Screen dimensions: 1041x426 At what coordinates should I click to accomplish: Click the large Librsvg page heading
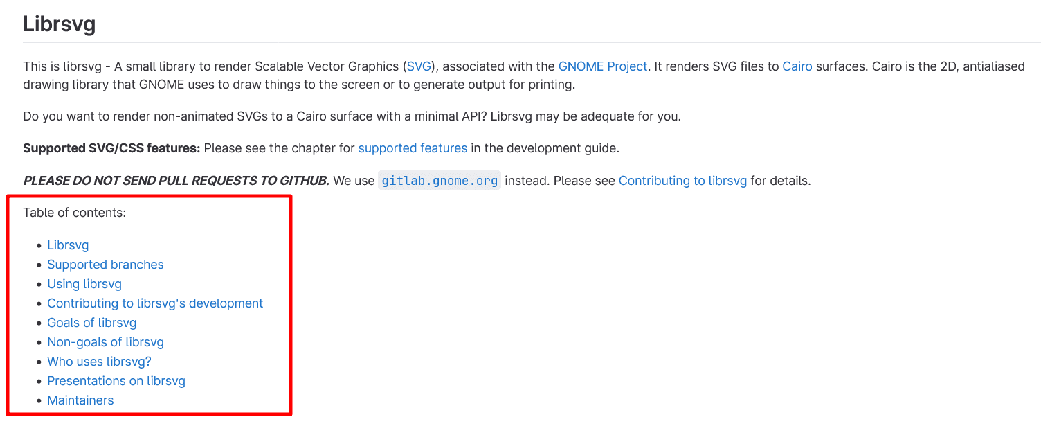click(x=59, y=24)
